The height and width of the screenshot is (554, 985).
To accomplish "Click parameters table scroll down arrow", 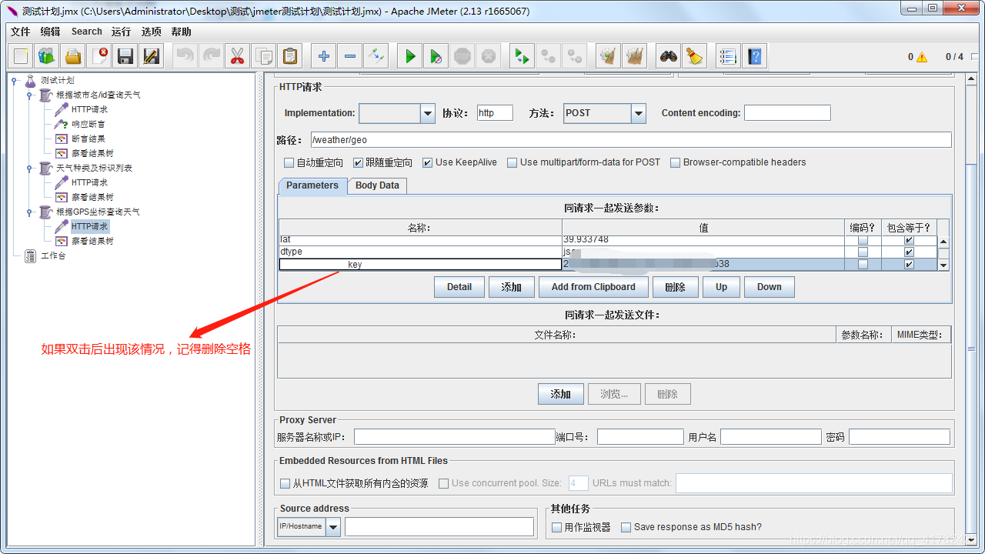I will 943,265.
